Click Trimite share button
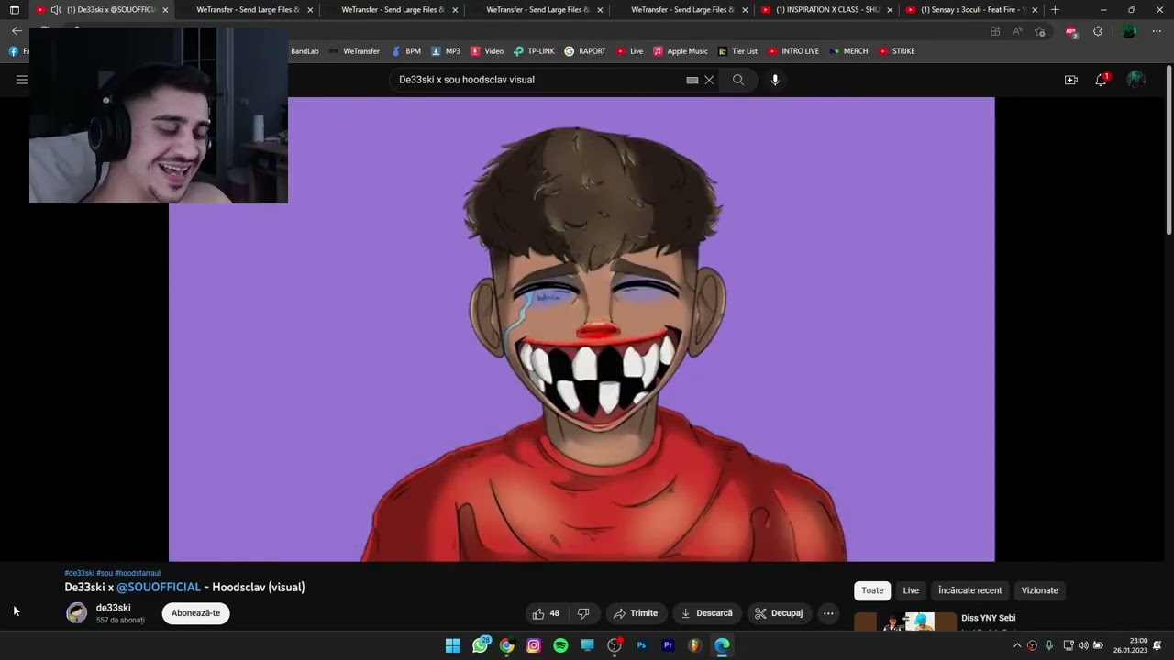1174x660 pixels. click(635, 613)
